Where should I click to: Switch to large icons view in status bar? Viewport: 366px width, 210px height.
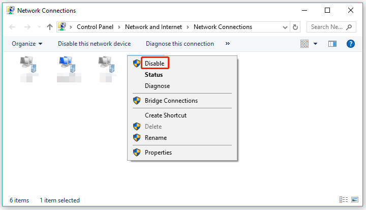point(355,200)
